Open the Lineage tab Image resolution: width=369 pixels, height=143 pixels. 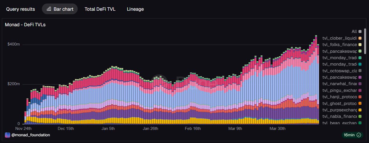pos(135,9)
